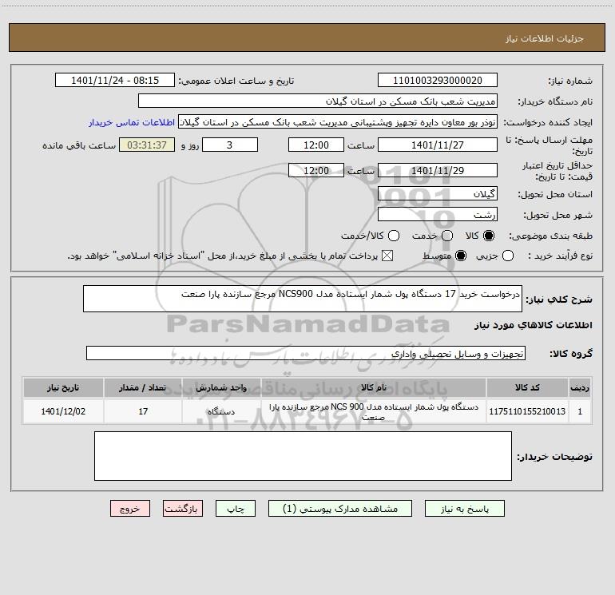Click the response deadline time 12:00 field
615x595 pixels.
coord(316,145)
